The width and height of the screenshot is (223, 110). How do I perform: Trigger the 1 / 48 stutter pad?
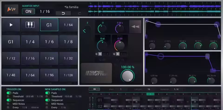[x=11, y=75]
